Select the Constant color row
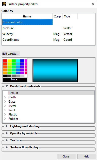This screenshot has height=160, width=97. (x=27, y=22)
